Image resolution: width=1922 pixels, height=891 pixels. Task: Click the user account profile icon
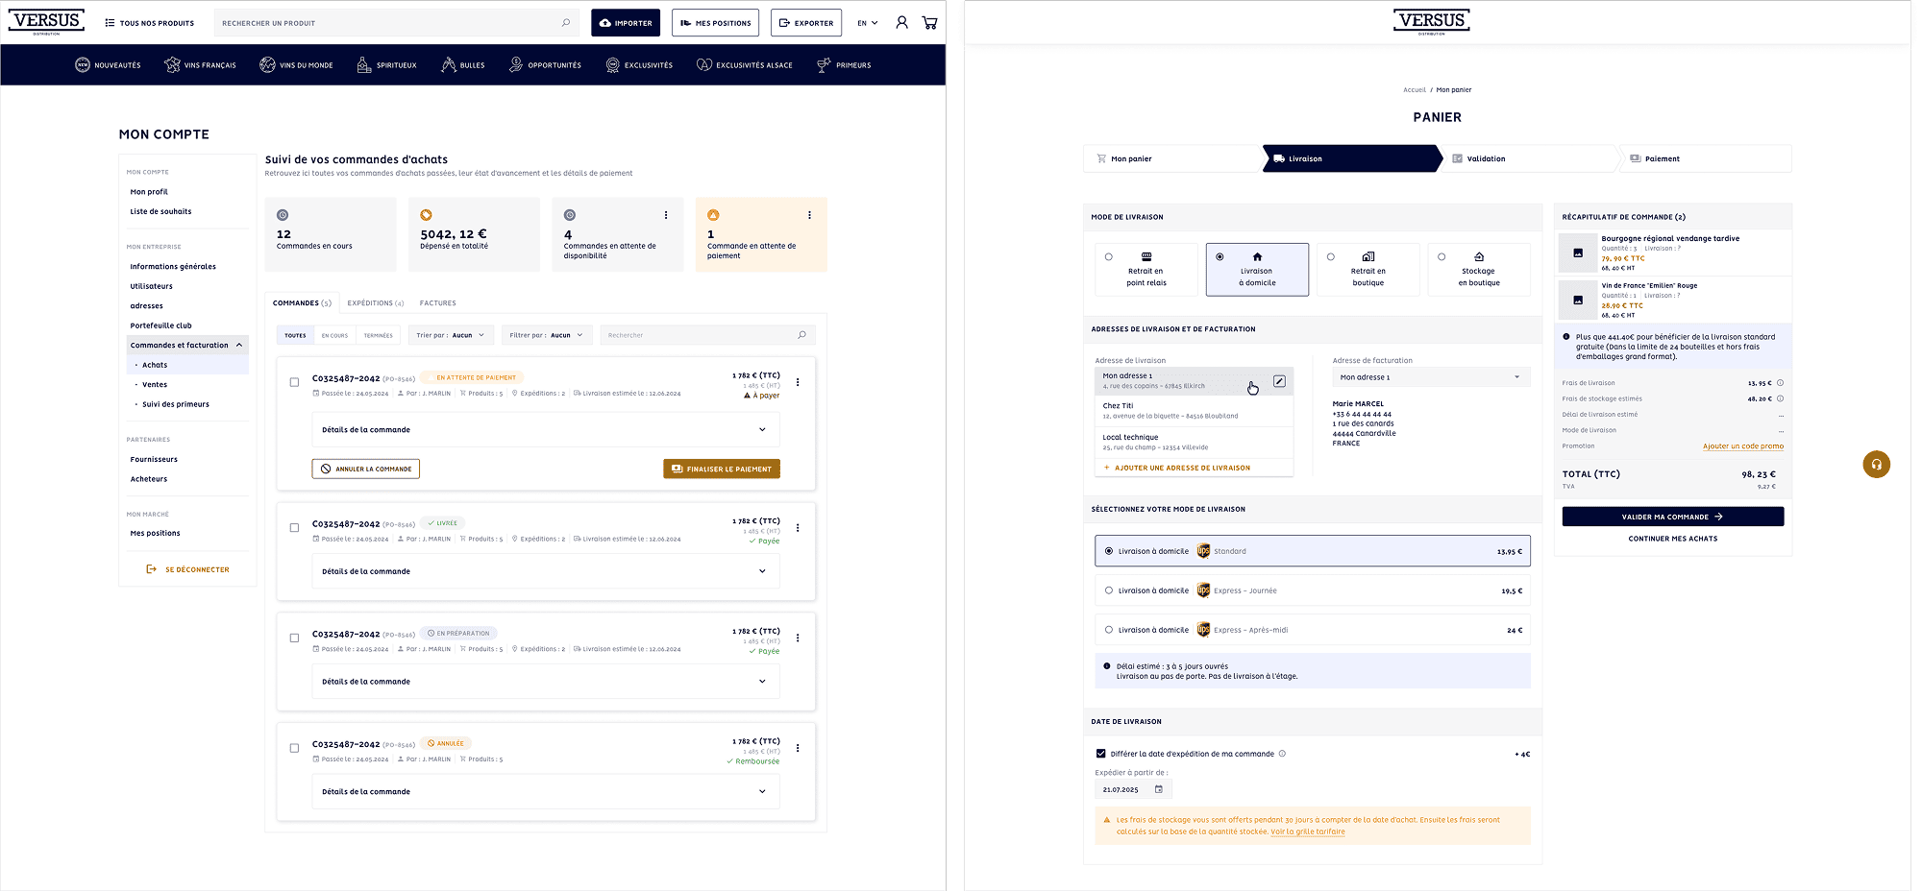click(901, 23)
